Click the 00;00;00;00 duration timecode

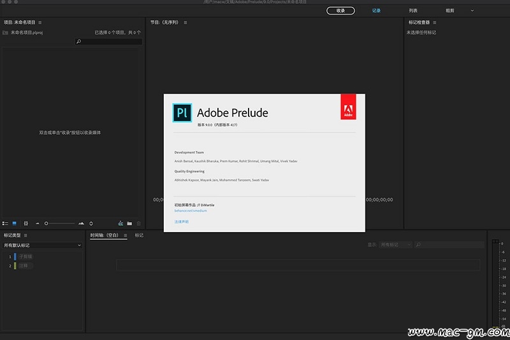coord(379,200)
